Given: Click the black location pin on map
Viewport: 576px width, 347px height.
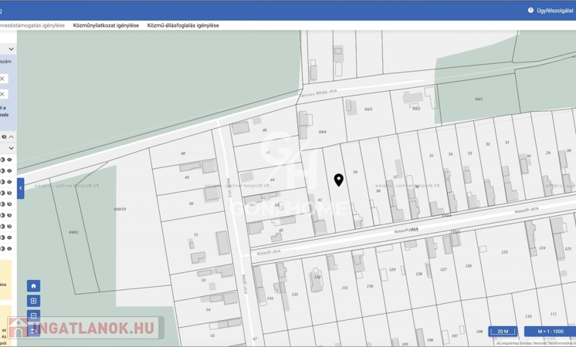Looking at the screenshot, I should coord(338,180).
